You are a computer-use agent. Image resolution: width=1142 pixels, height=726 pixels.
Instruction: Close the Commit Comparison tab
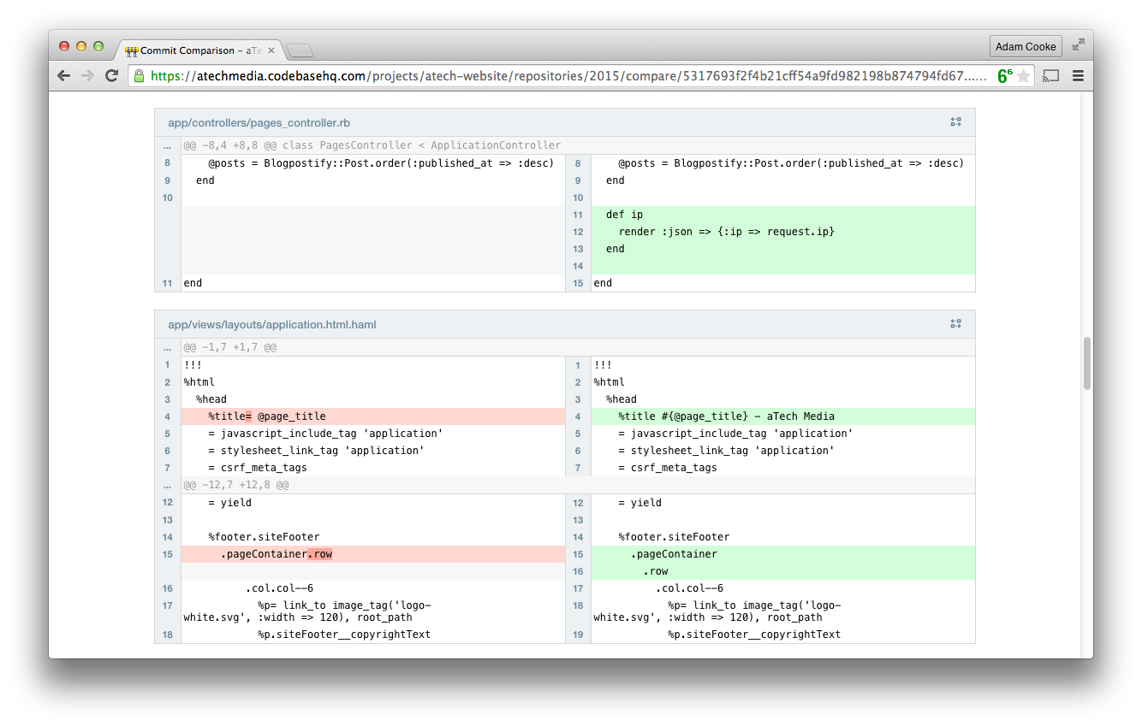tap(271, 50)
